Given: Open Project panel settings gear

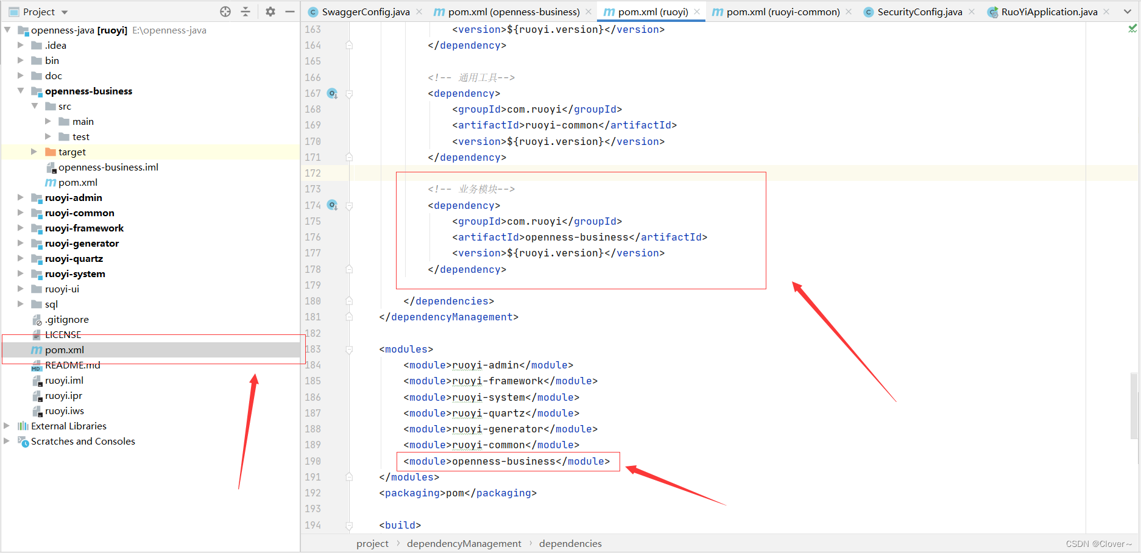Looking at the screenshot, I should tap(270, 12).
